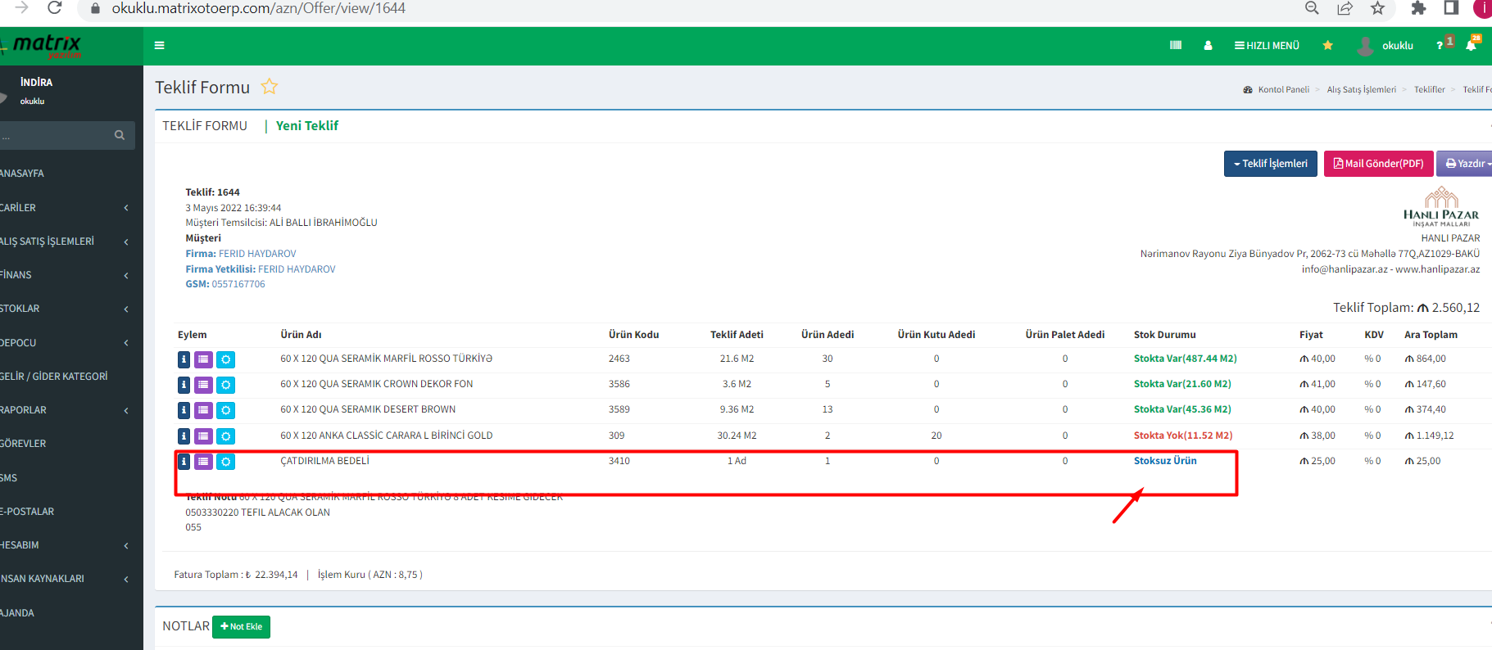Click the Not Ekle button
The width and height of the screenshot is (1492, 650).
[241, 627]
